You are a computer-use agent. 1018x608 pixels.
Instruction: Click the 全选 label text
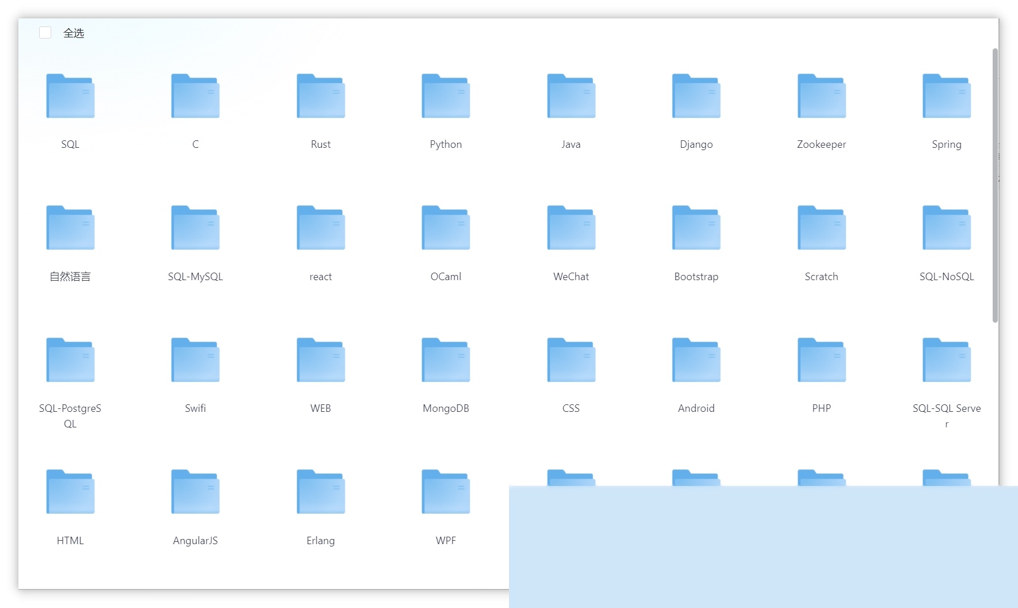click(x=74, y=33)
